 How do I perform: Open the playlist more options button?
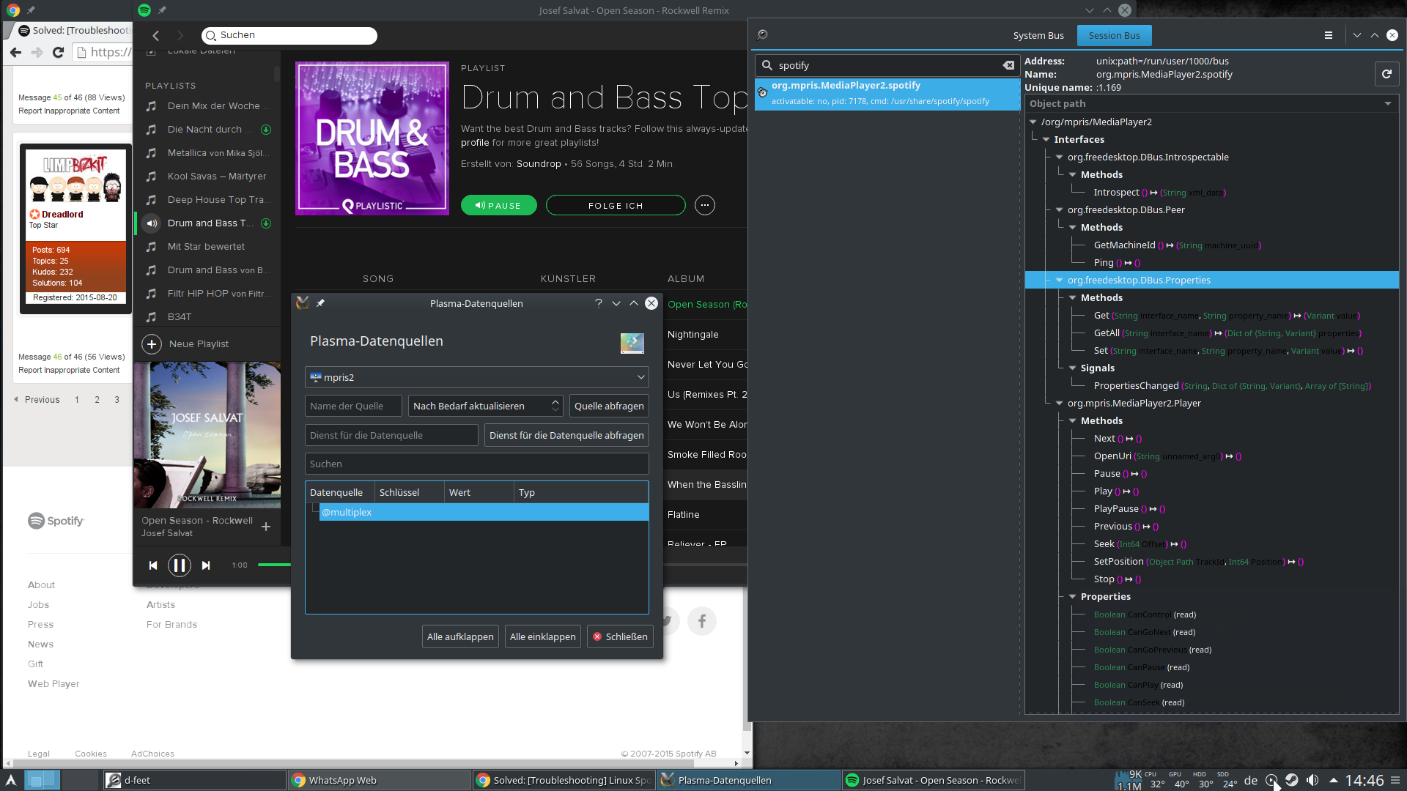704,206
